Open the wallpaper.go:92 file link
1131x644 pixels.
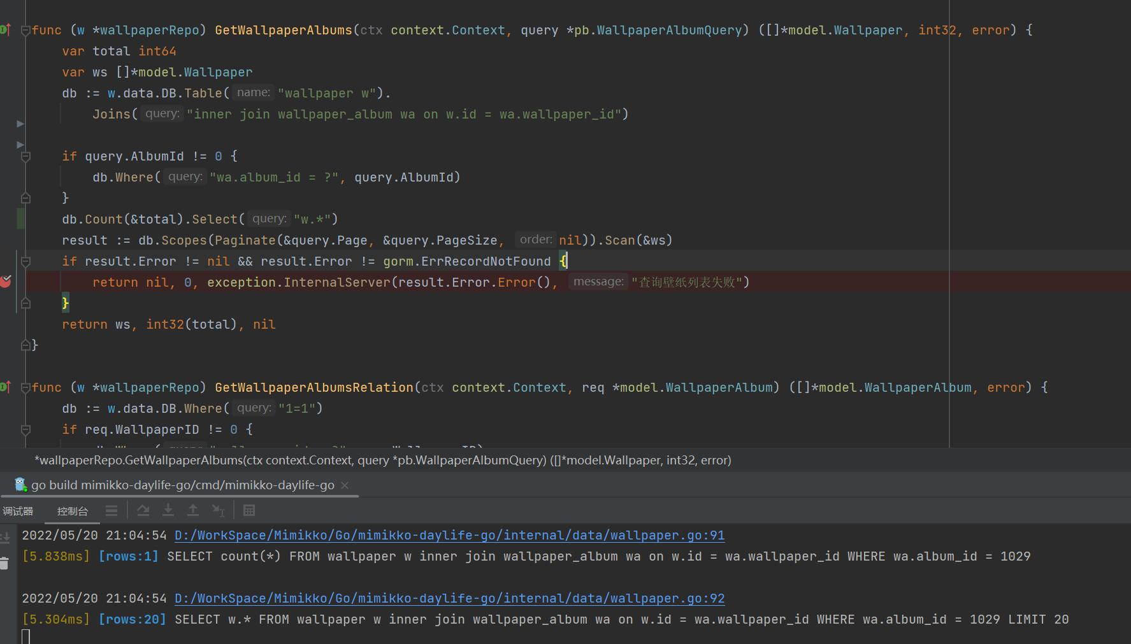click(449, 598)
